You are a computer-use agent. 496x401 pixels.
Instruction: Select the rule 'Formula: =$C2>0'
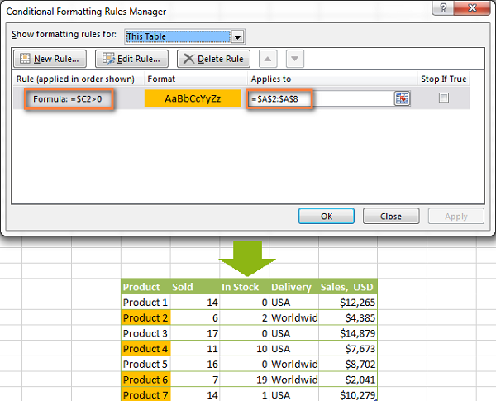point(68,99)
